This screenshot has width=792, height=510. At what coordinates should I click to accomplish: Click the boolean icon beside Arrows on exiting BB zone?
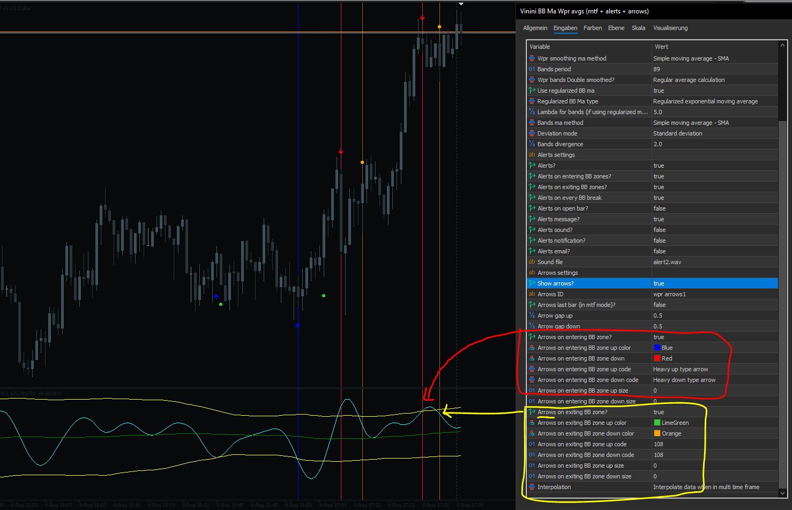click(x=532, y=412)
